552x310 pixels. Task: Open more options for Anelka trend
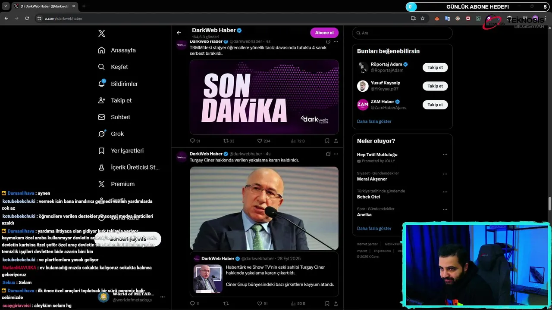pyautogui.click(x=445, y=210)
